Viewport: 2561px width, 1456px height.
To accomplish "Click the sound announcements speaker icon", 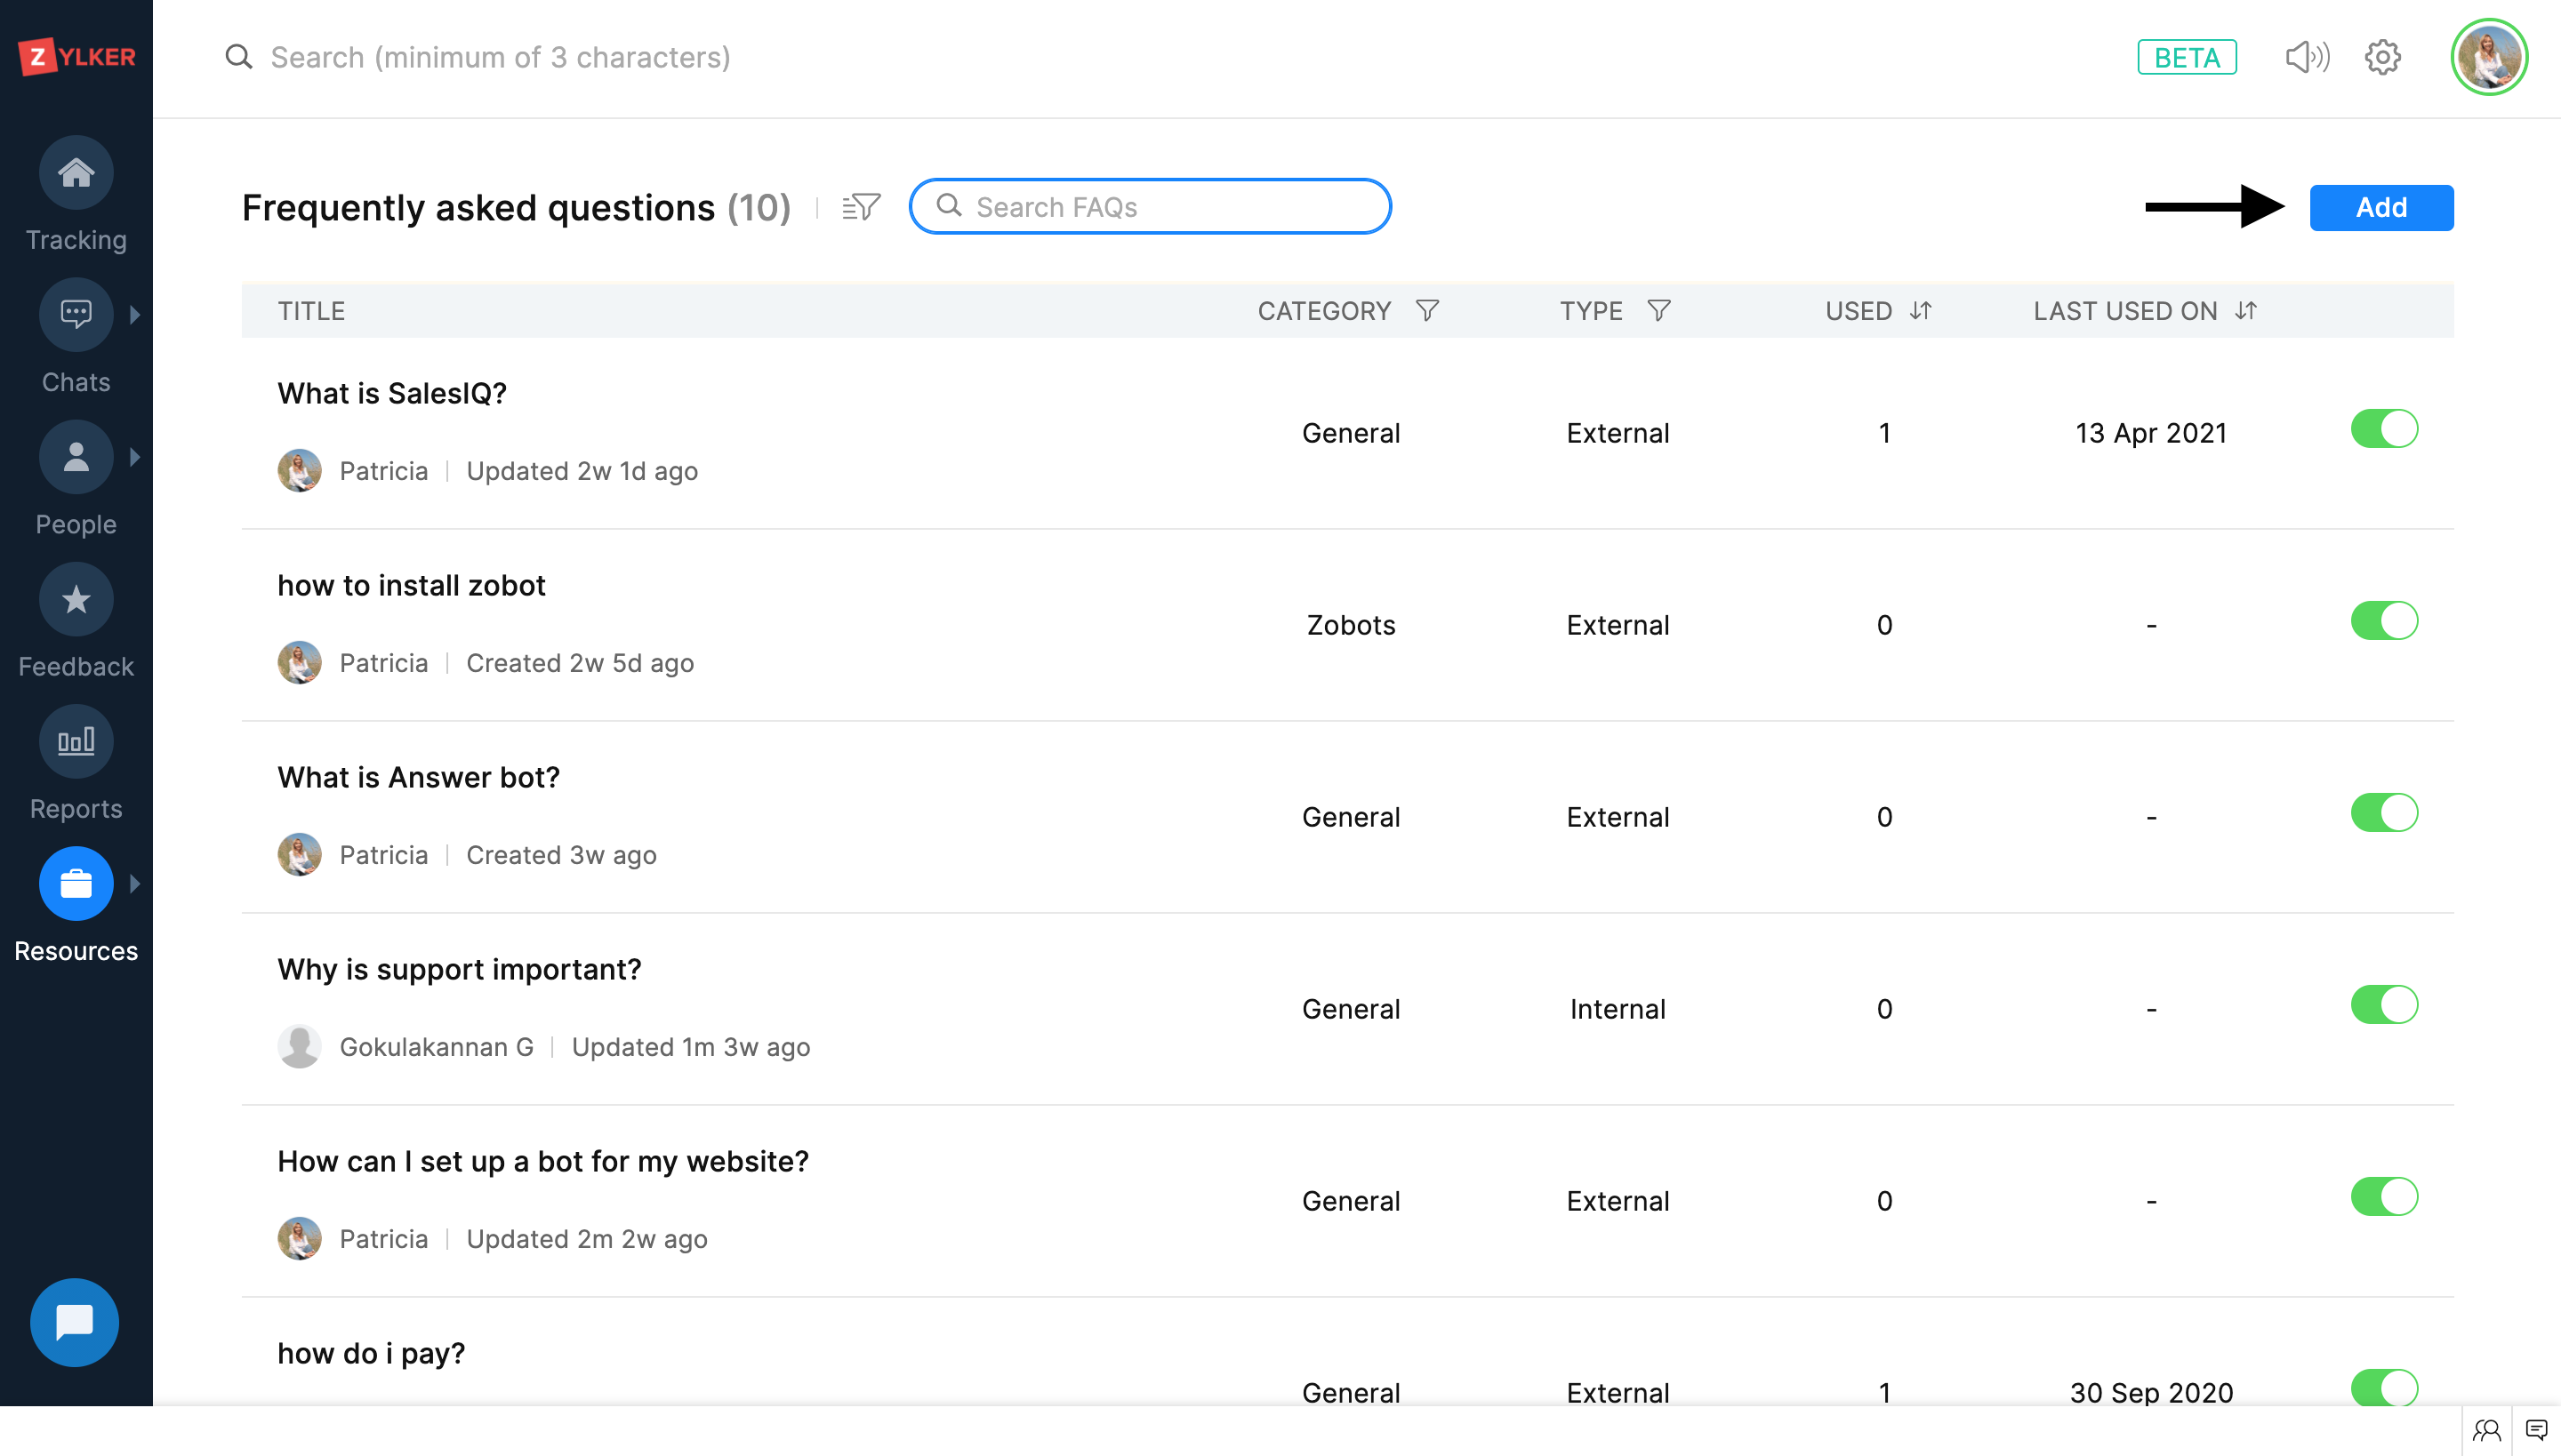I will [x=2307, y=57].
